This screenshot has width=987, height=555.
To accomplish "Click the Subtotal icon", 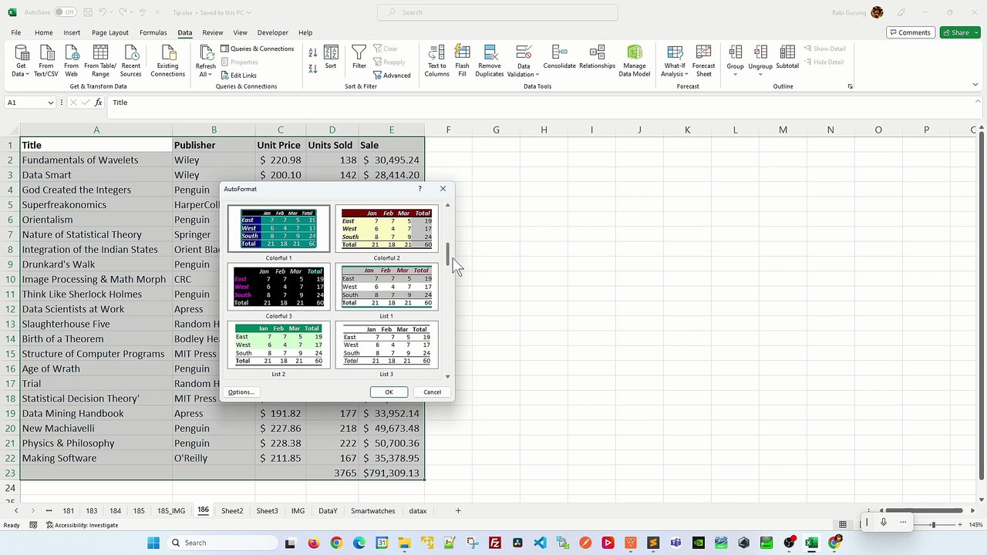I will [787, 52].
